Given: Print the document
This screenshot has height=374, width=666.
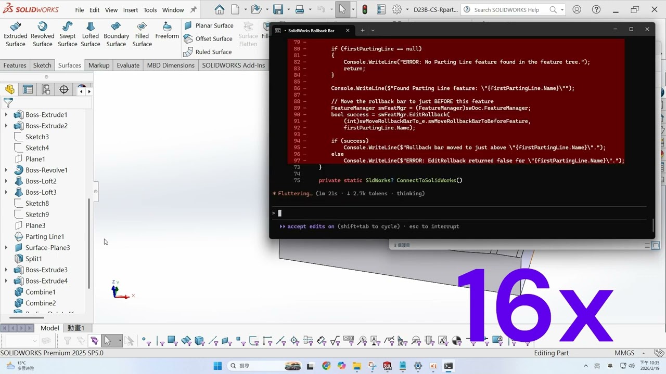Looking at the screenshot, I should [x=300, y=9].
